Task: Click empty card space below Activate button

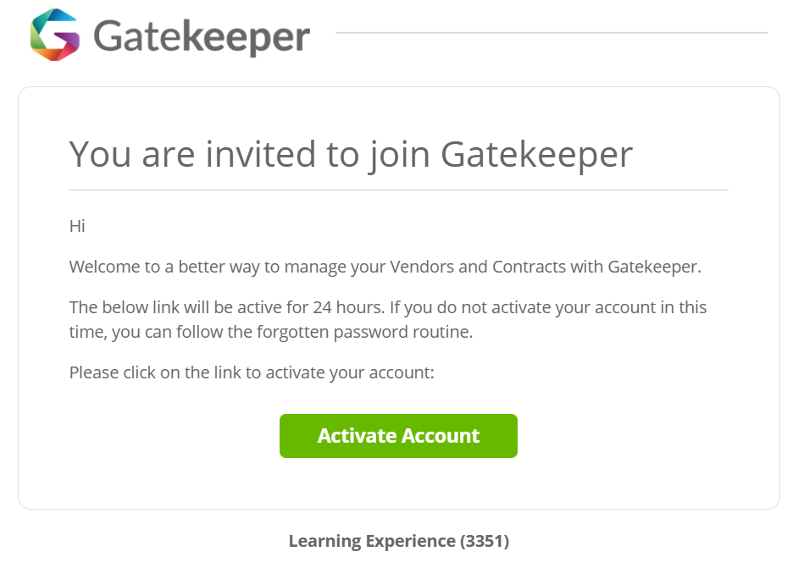Action: [398, 483]
